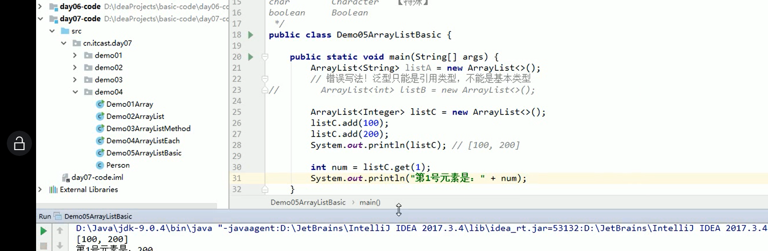The width and height of the screenshot is (768, 251).
Task: Toggle fold end marker at line 23
Action: tap(265, 90)
